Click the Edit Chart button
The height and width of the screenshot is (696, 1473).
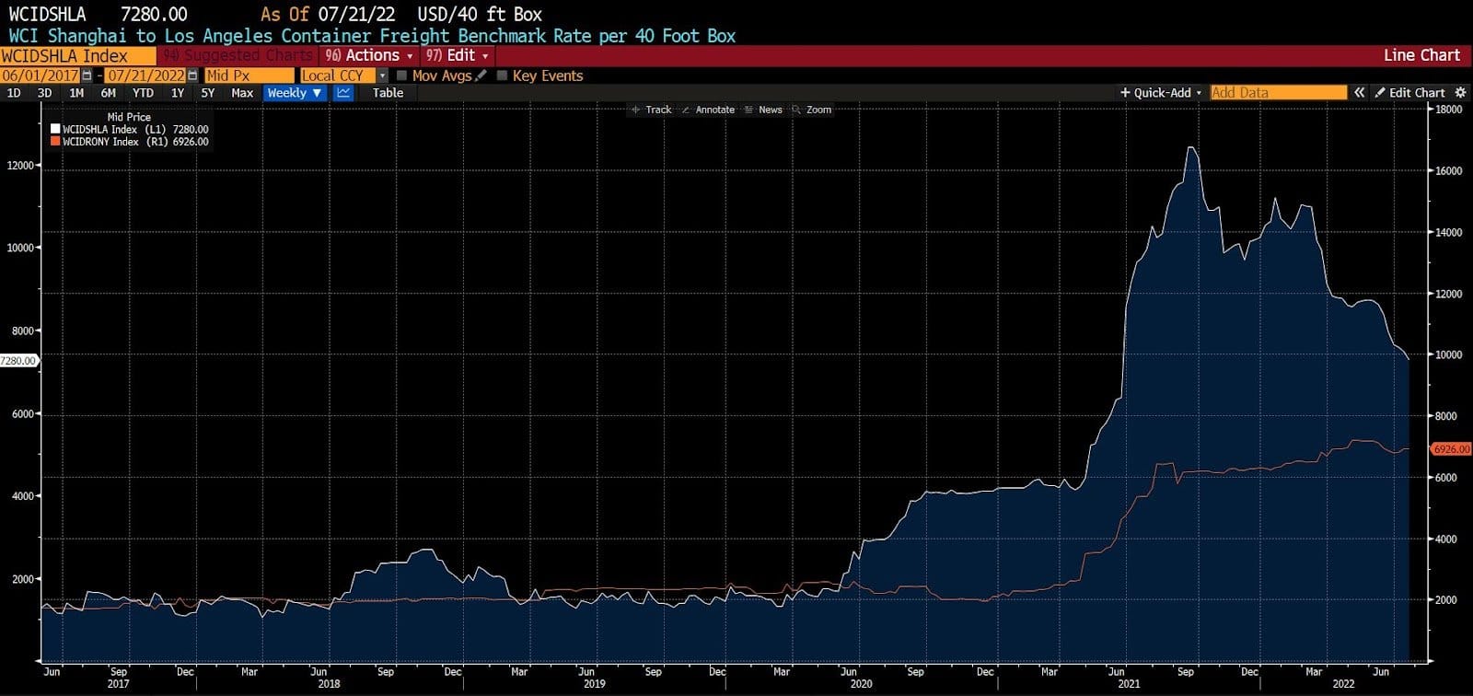(x=1410, y=93)
